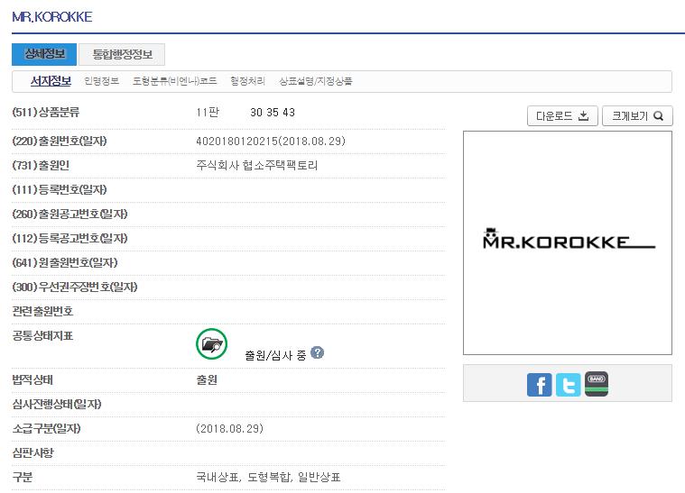
Task: Jump to 상표설명/지정상품 section
Action: point(315,81)
